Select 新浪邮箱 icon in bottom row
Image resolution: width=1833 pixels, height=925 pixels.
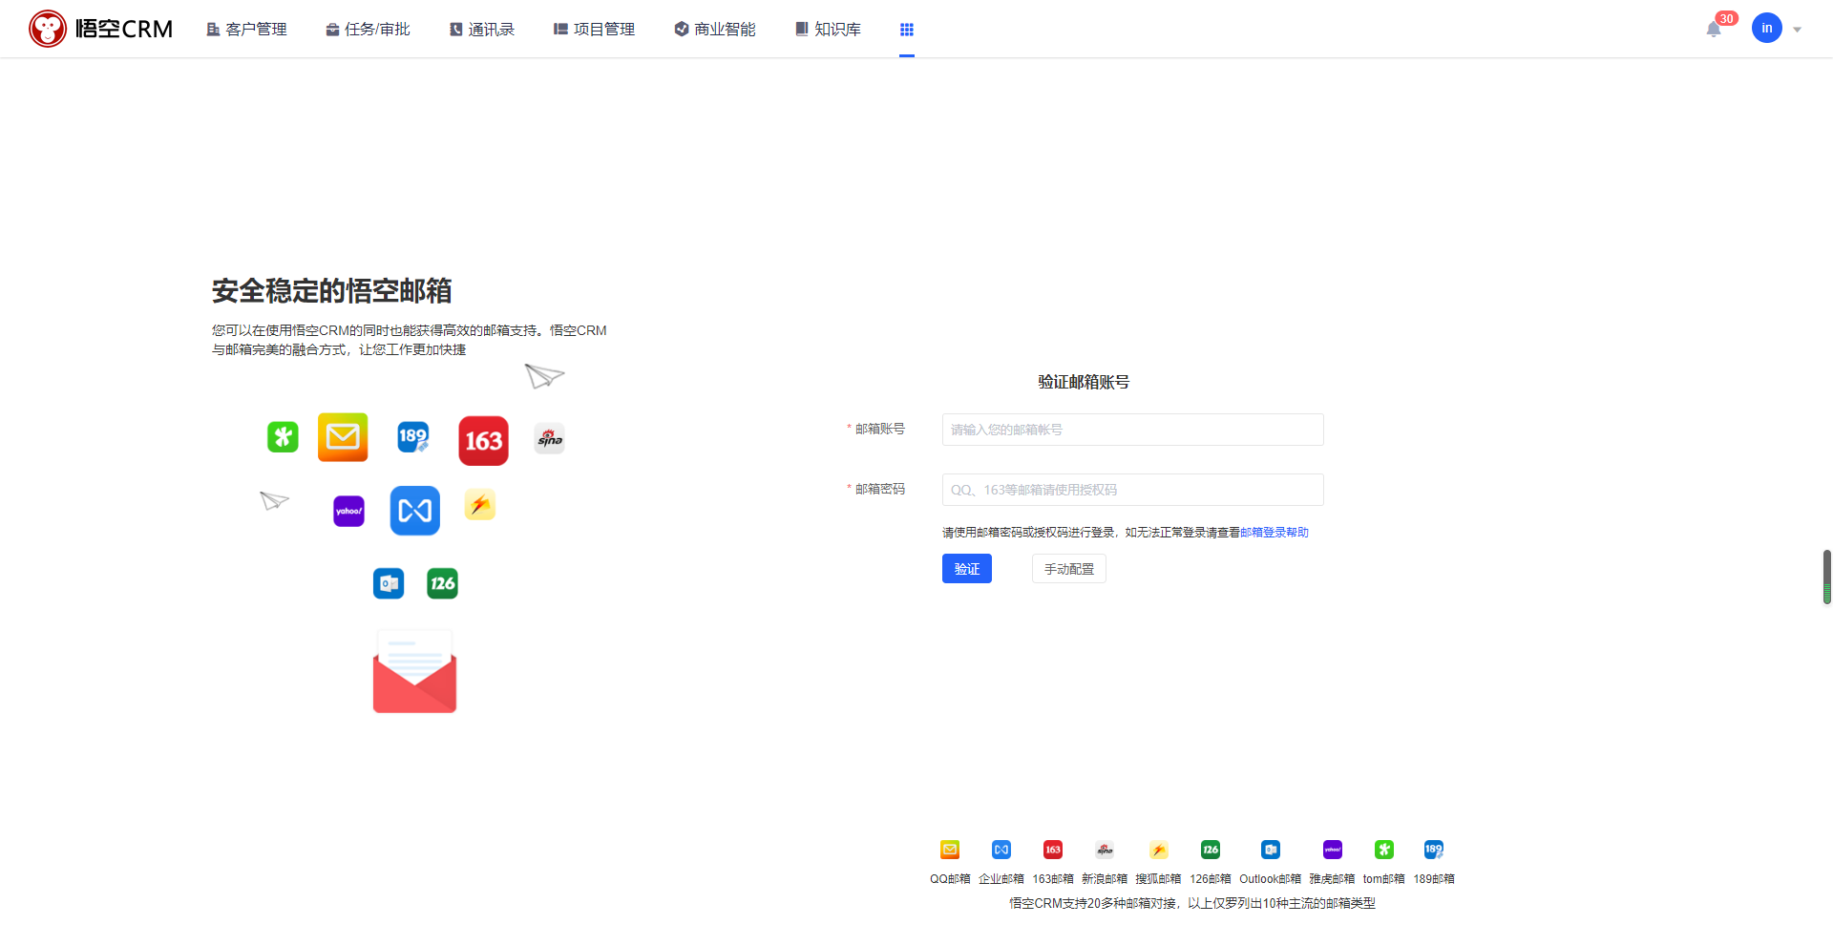click(1105, 850)
